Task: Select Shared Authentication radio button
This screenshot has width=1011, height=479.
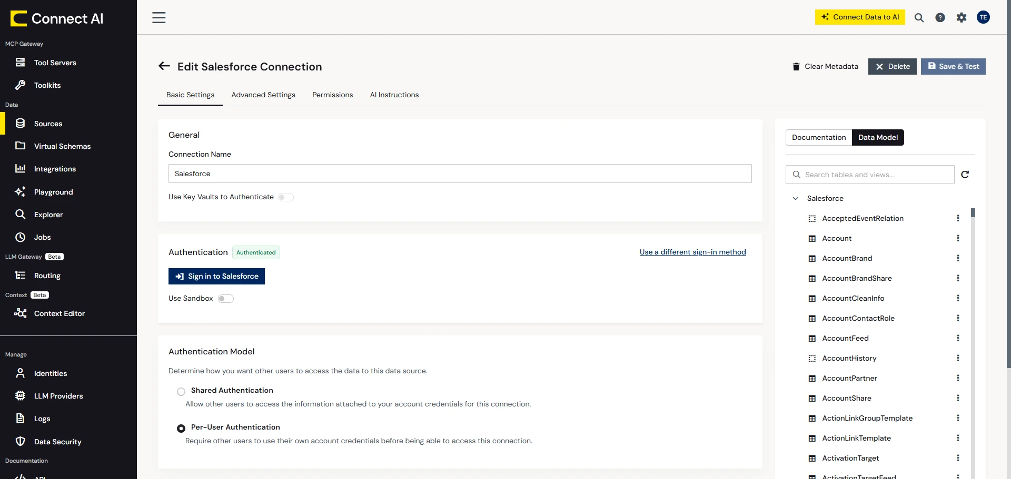Action: [181, 391]
